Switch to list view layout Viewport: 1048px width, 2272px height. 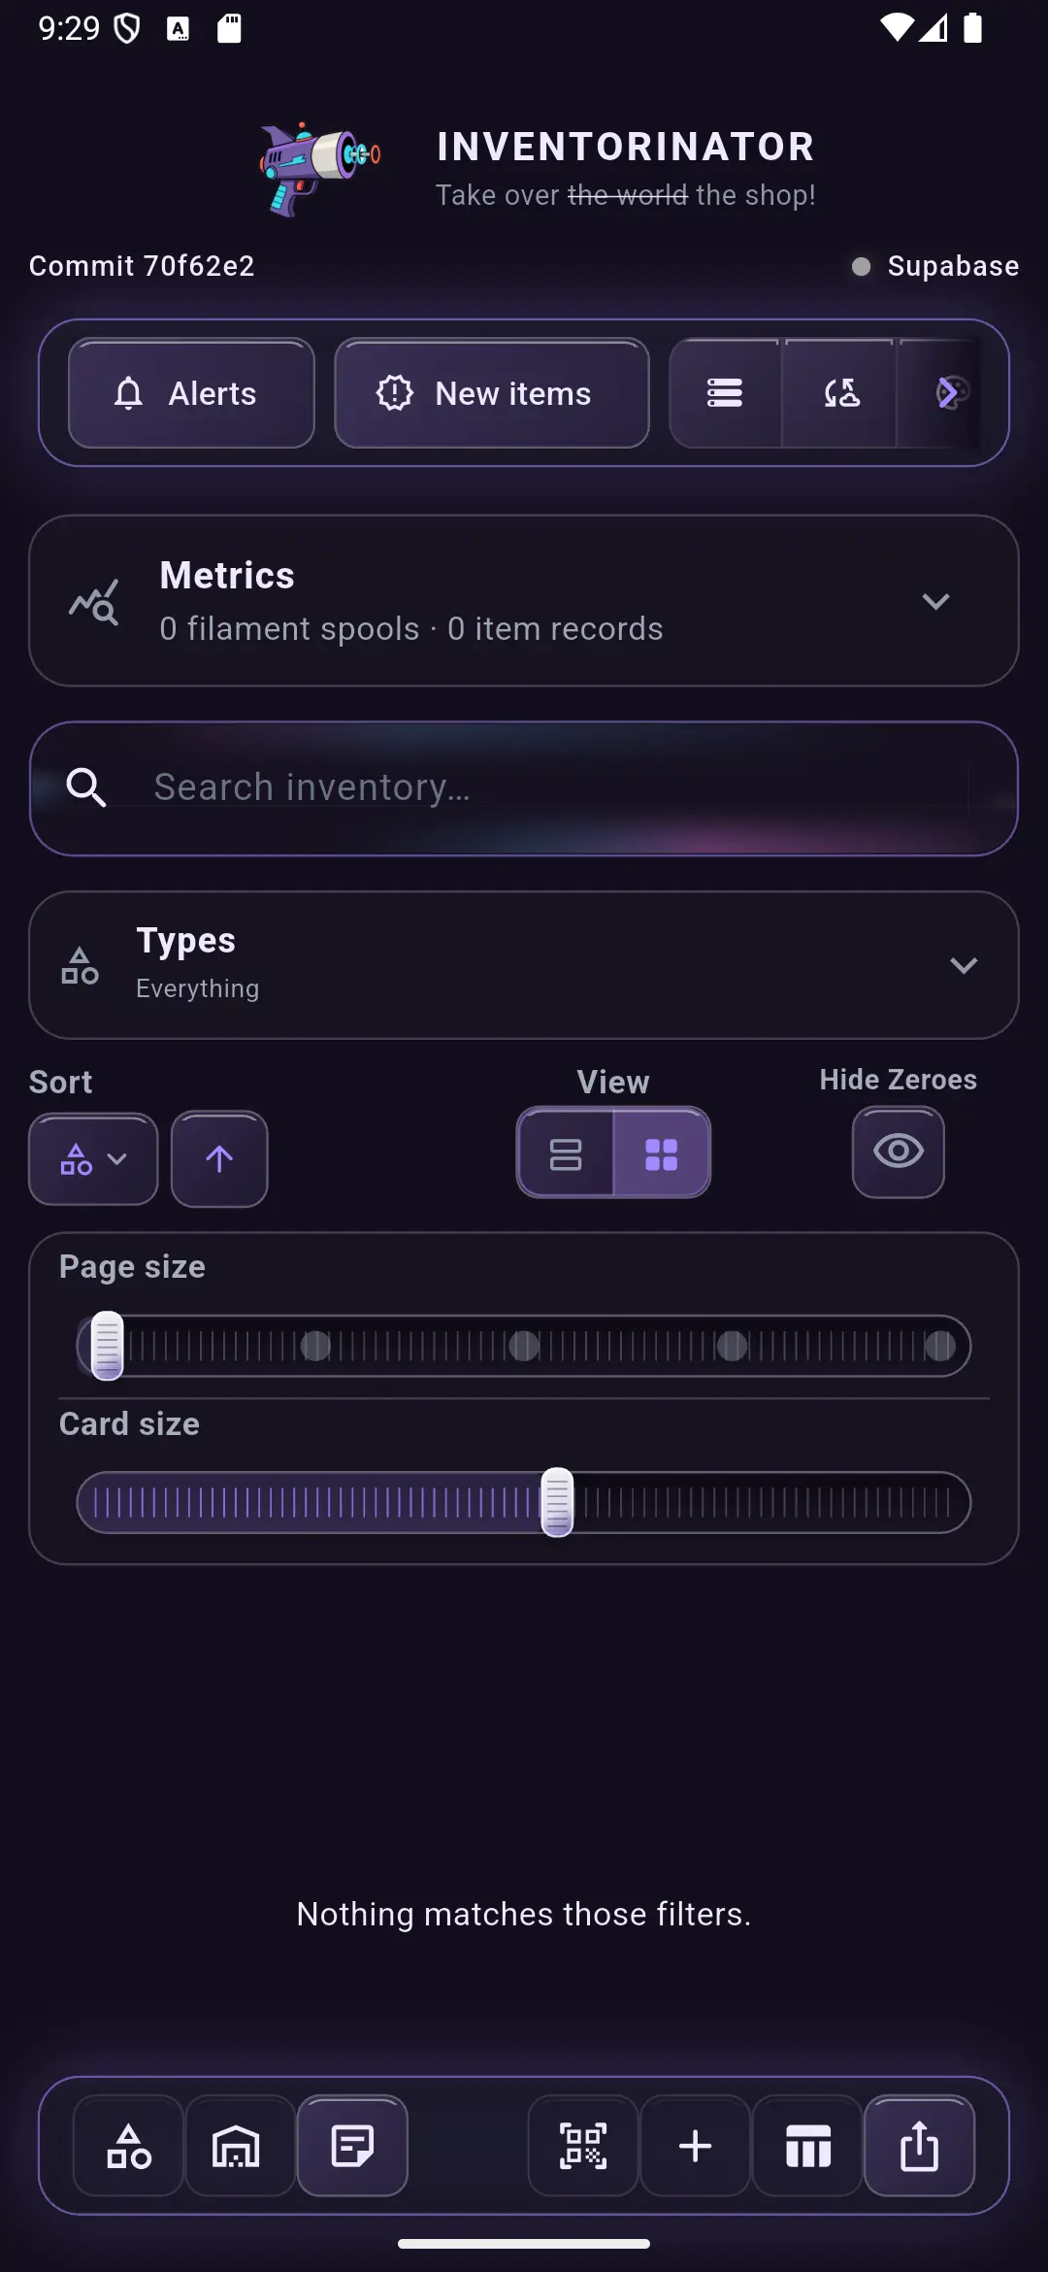coord(566,1153)
